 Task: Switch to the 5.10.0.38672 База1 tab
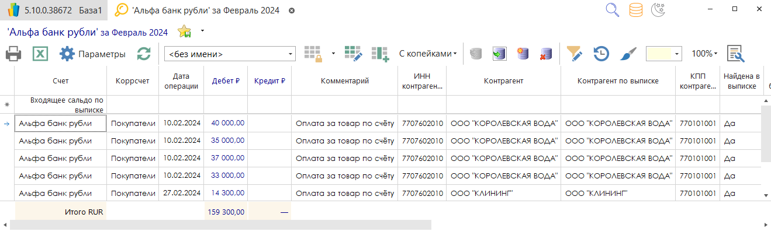point(54,10)
